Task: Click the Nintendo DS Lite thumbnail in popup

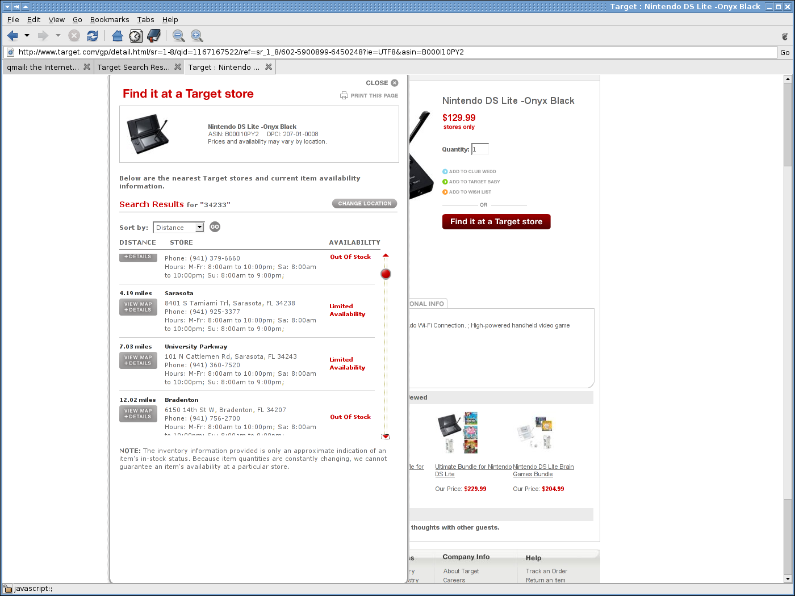Action: [x=148, y=135]
